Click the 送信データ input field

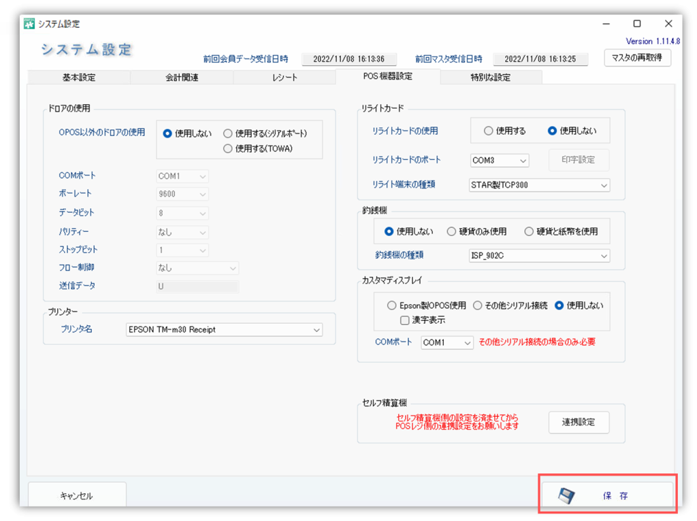click(x=197, y=286)
